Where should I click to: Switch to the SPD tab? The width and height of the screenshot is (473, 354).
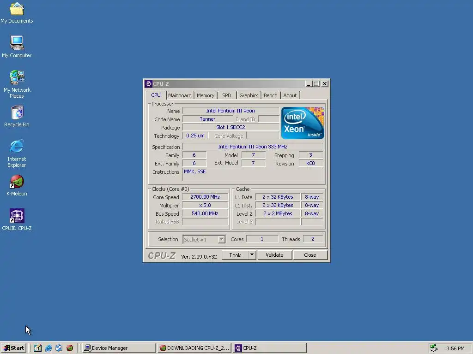click(226, 95)
